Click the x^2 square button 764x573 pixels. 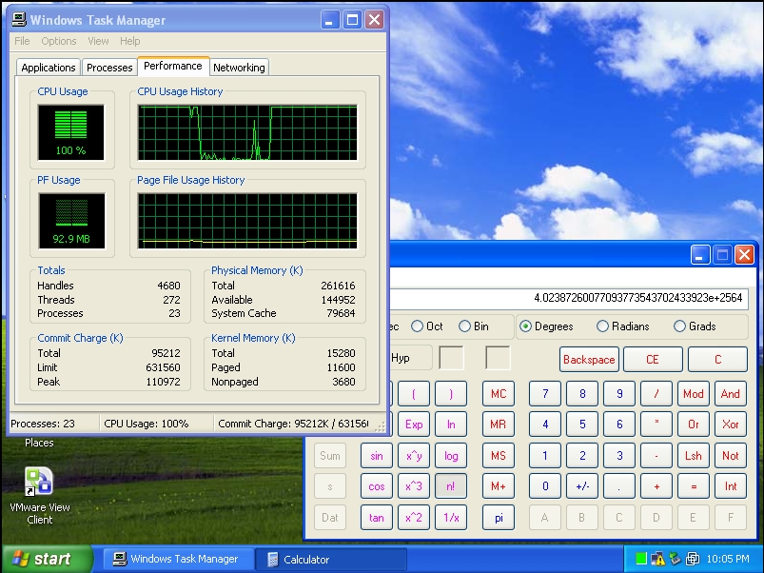(414, 518)
